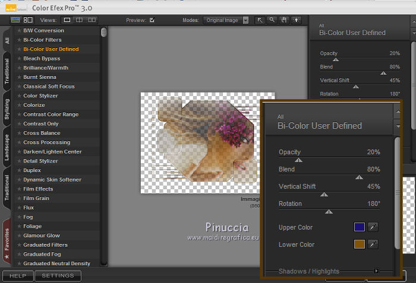
Task: Toggle favorite star for Bleach Bypass
Action: 19,59
